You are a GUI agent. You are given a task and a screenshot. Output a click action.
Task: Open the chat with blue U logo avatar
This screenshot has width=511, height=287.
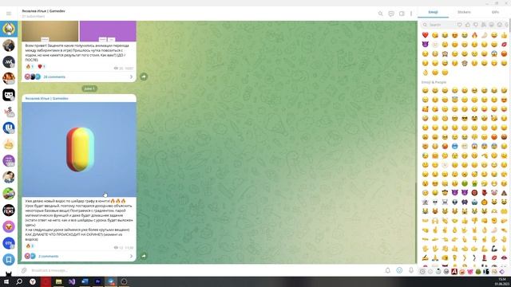pyautogui.click(x=9, y=128)
